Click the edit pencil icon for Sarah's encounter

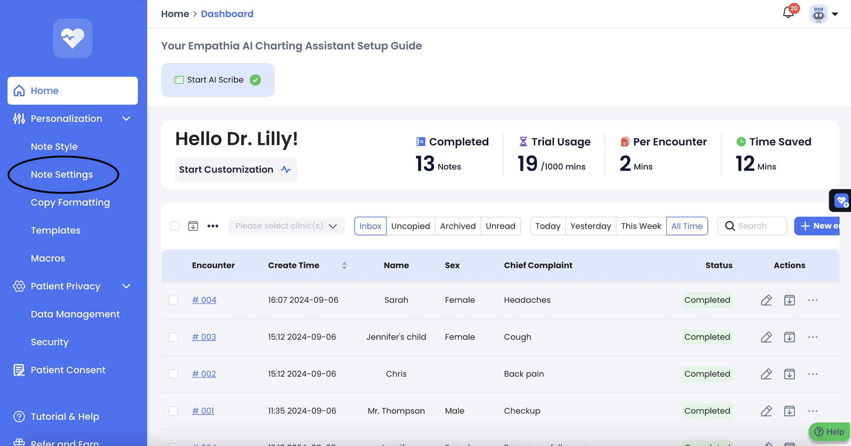click(x=766, y=300)
